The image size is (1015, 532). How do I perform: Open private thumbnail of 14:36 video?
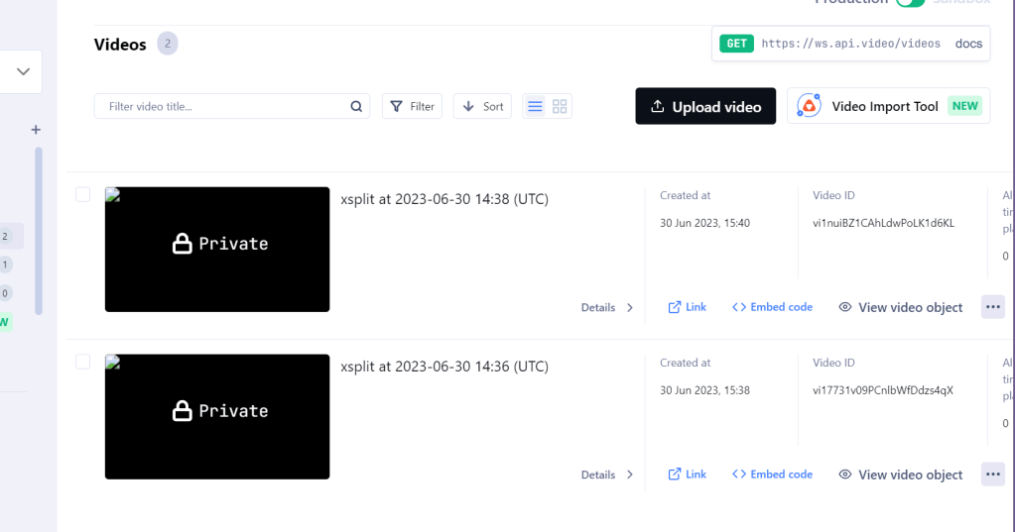tap(217, 417)
